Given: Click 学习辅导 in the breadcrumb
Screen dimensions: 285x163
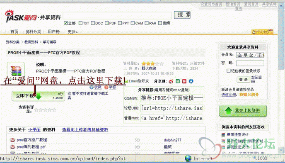Looking at the screenshot, I should pos(49,42).
